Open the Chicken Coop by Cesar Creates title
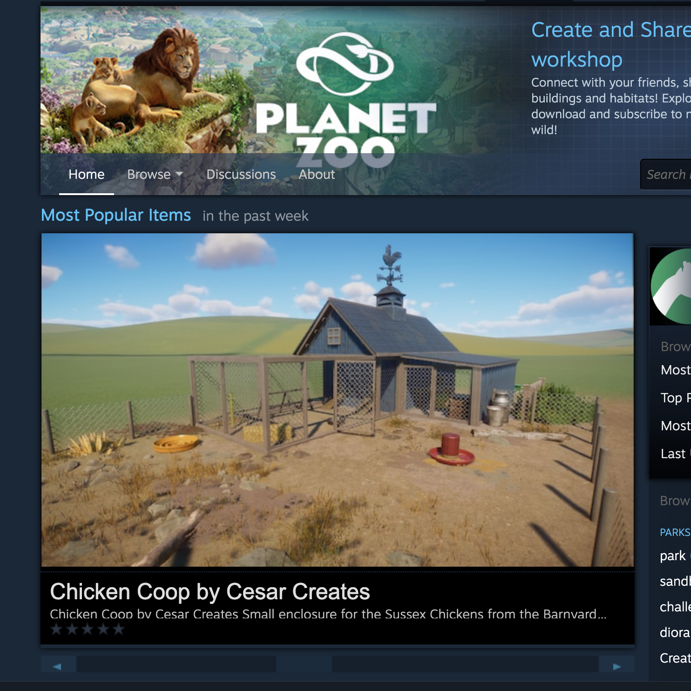This screenshot has height=691, width=691. (210, 592)
